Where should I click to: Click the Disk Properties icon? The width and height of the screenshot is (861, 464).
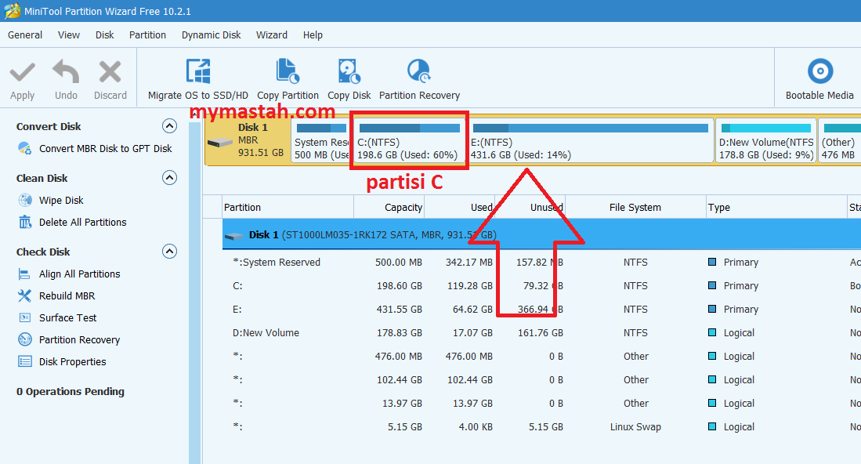click(x=25, y=361)
